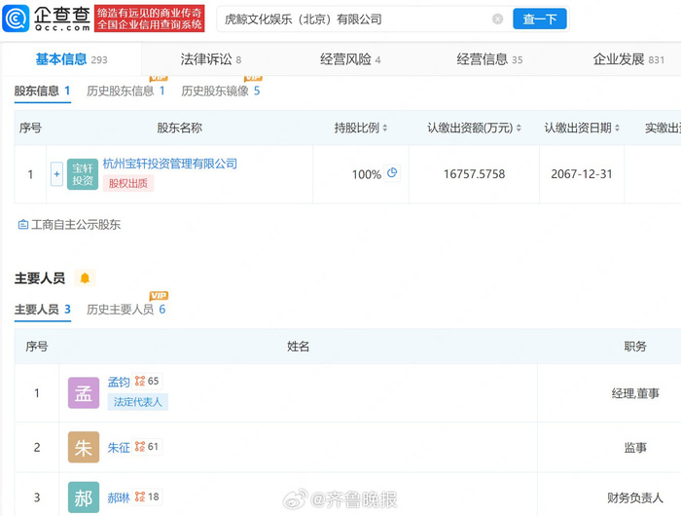Open the 经营信息 tab
This screenshot has height=516, width=681.
click(489, 59)
